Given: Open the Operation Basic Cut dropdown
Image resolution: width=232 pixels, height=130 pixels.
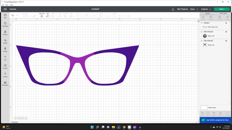Looking at the screenshot, I should [27, 16].
